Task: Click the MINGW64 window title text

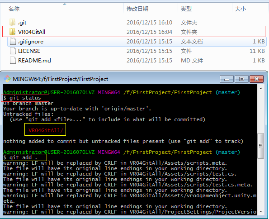Action: (x=61, y=79)
